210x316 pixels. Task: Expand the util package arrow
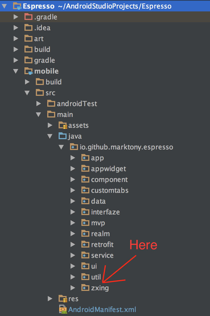pos(73,277)
